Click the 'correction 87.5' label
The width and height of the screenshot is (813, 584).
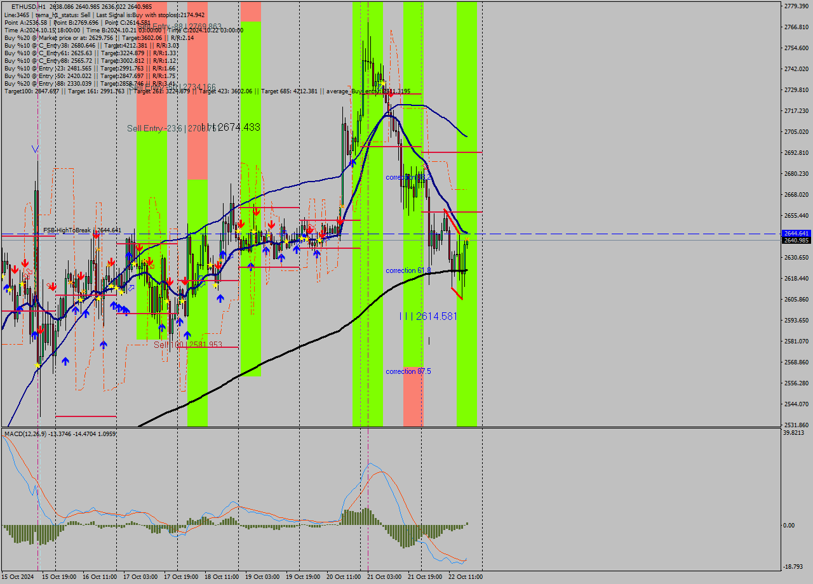pos(408,371)
